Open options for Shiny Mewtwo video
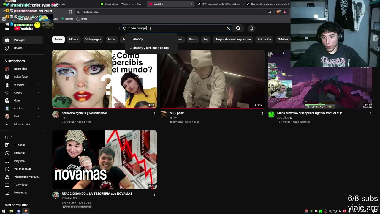This screenshot has height=214, width=380. pos(370,114)
